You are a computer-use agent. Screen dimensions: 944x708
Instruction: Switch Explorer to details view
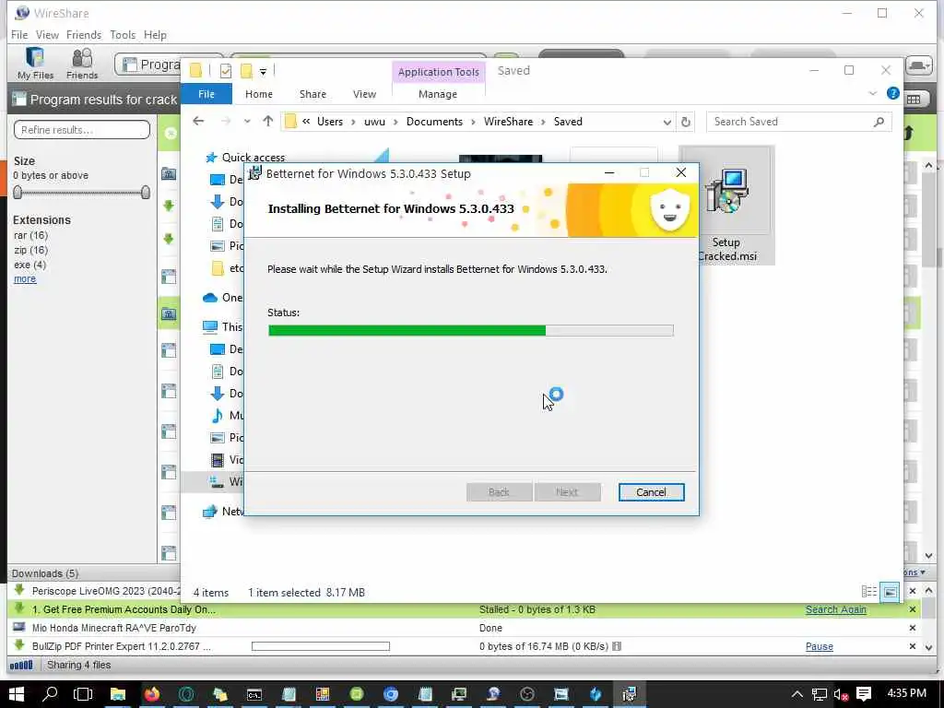(x=868, y=592)
